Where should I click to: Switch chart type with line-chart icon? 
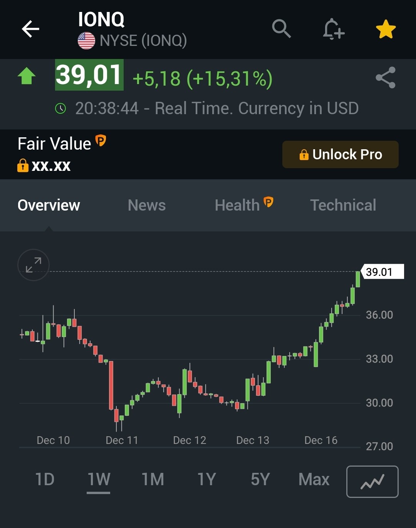[x=372, y=482]
